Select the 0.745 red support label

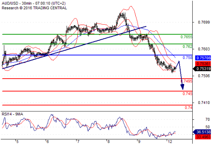188,94
